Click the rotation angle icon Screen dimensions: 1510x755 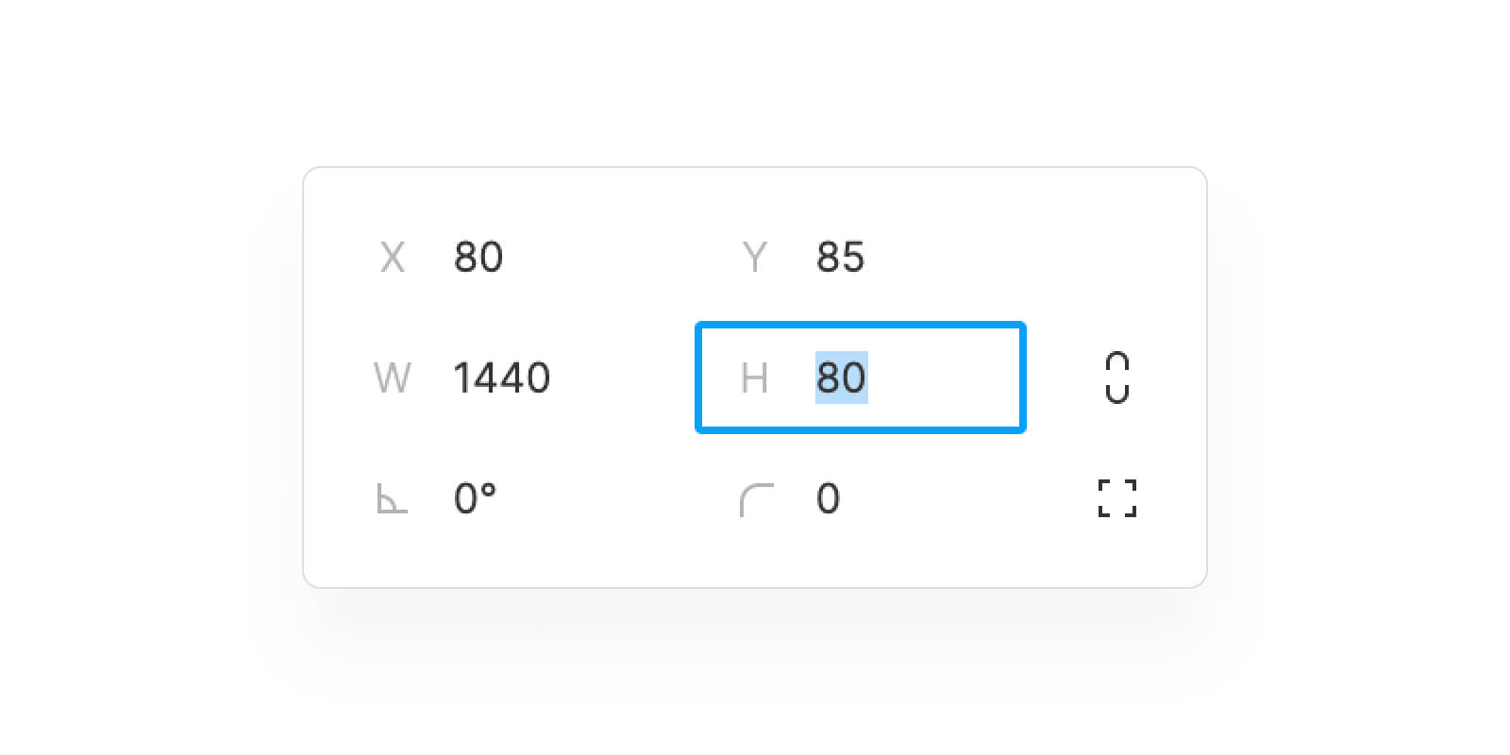click(x=392, y=499)
